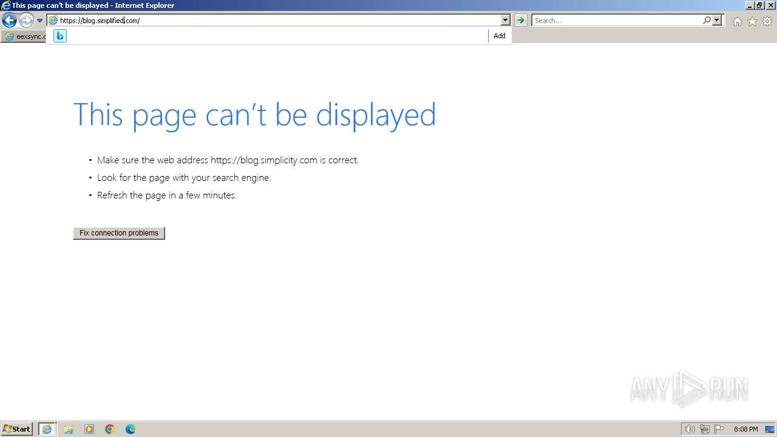Click Add in the address dropdown
This screenshot has height=437, width=777.
(500, 36)
